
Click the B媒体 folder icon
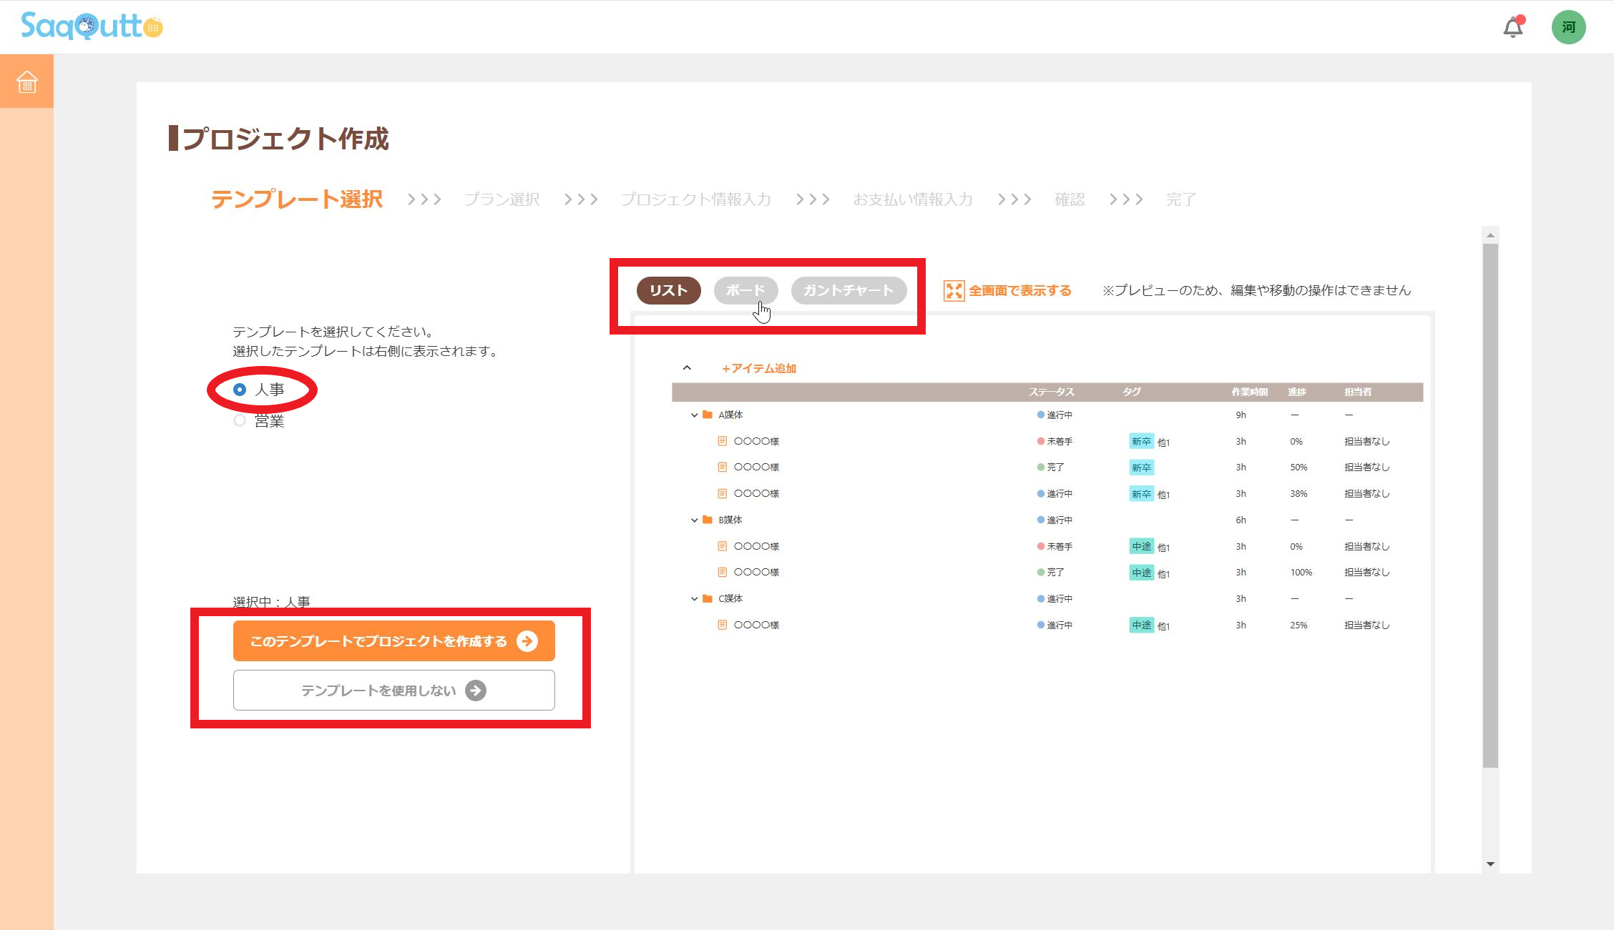click(x=708, y=520)
